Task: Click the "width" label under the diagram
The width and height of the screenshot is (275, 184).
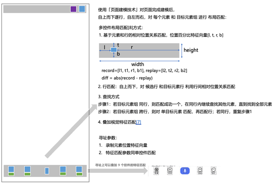Action: click(x=138, y=64)
